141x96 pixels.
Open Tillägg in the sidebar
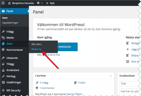pyautogui.click(x=10, y=64)
